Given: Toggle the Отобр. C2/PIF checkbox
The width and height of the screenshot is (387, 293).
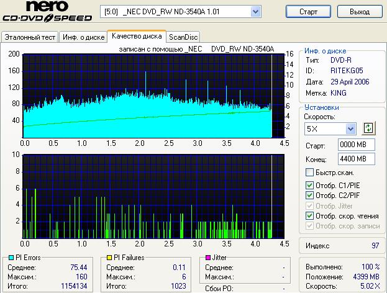Looking at the screenshot, I should tap(310, 195).
